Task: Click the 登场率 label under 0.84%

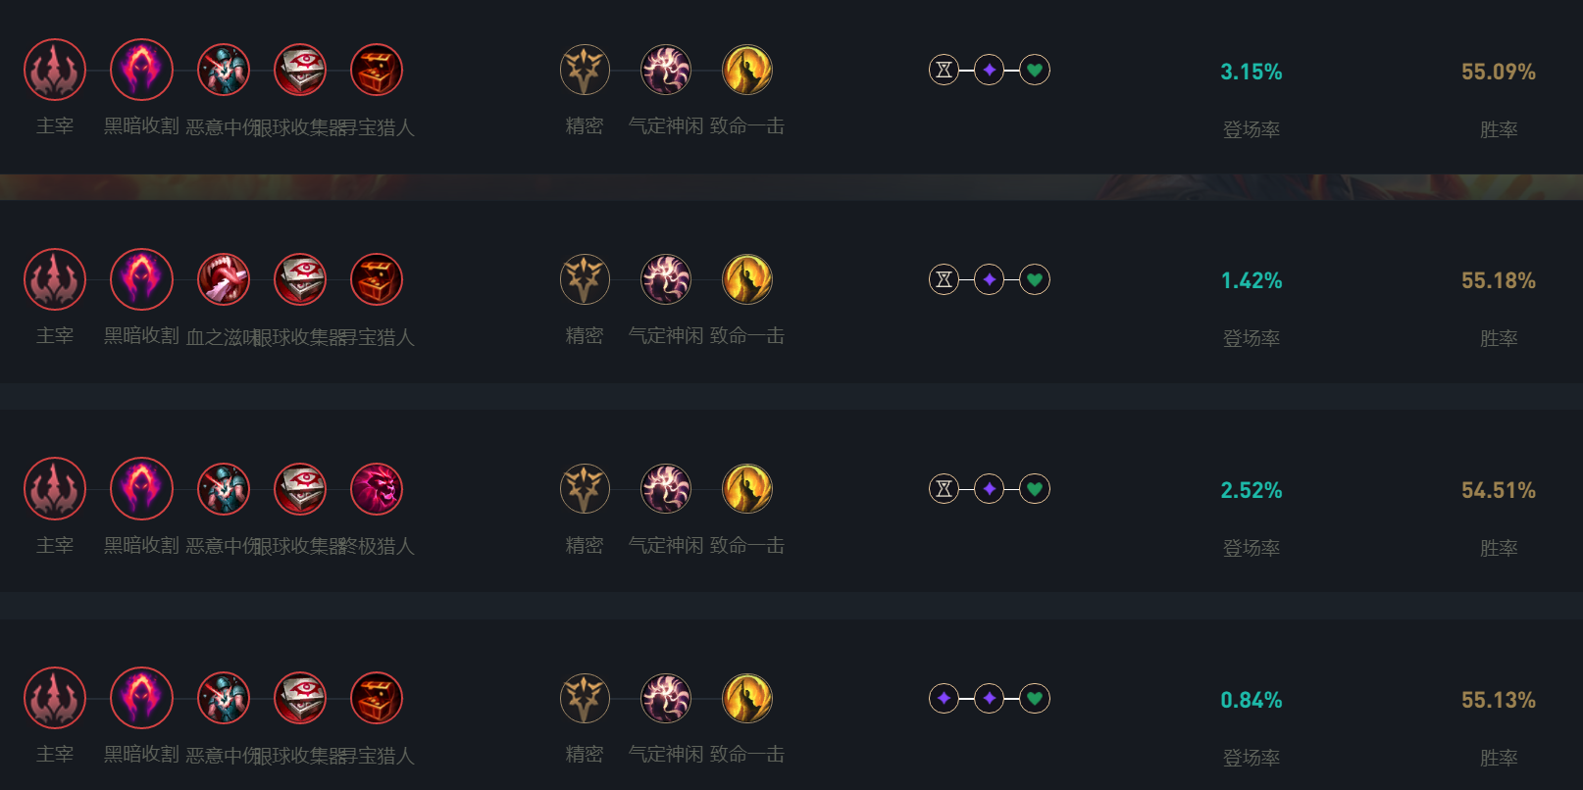Action: [1251, 758]
